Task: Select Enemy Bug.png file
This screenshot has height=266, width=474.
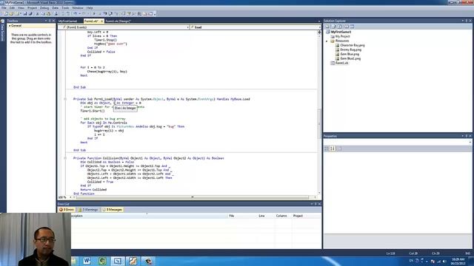Action: click(350, 50)
